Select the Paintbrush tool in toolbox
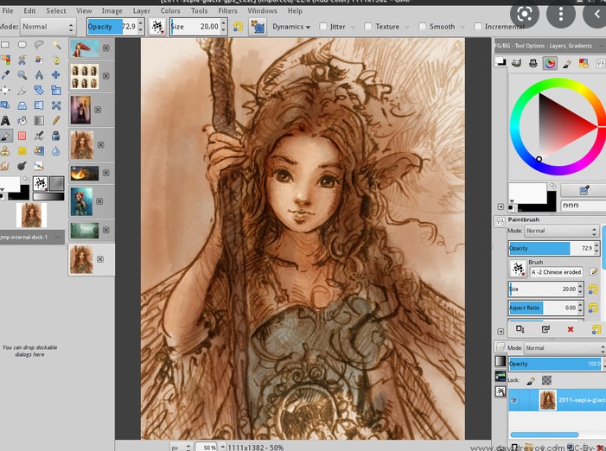Viewport: 606px width, 451px height. click(5, 136)
